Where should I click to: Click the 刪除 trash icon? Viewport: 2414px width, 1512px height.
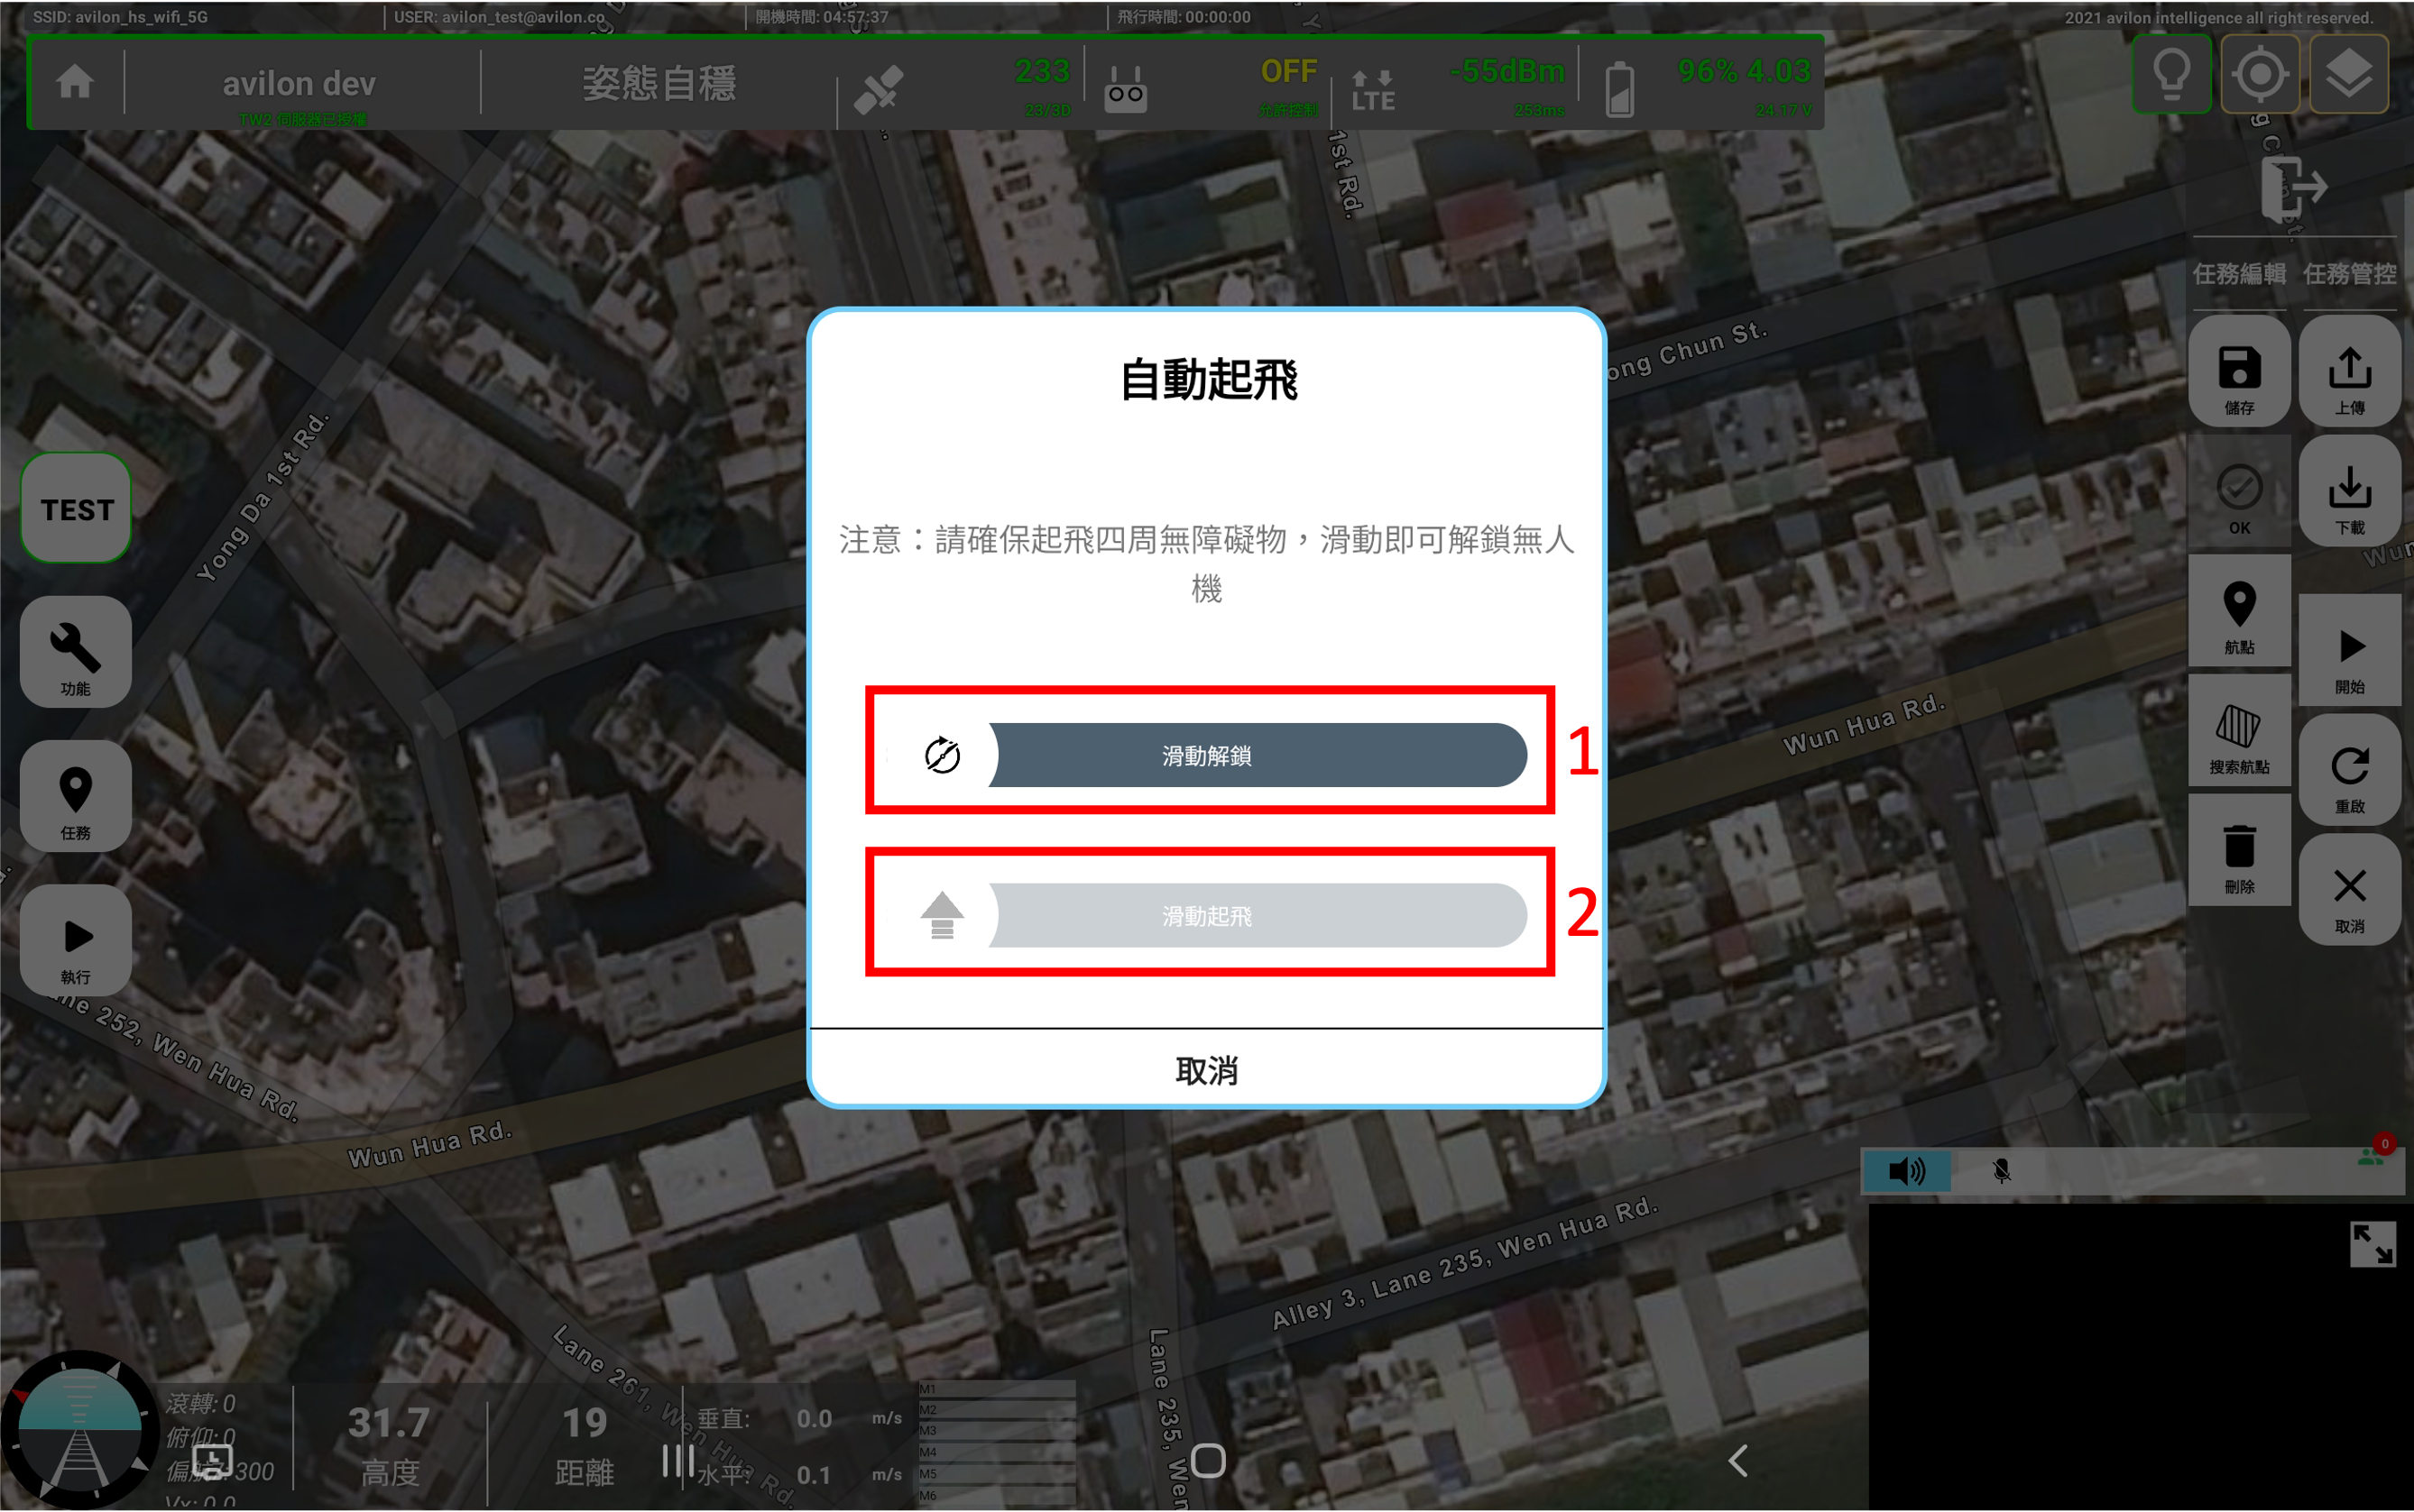point(2239,852)
